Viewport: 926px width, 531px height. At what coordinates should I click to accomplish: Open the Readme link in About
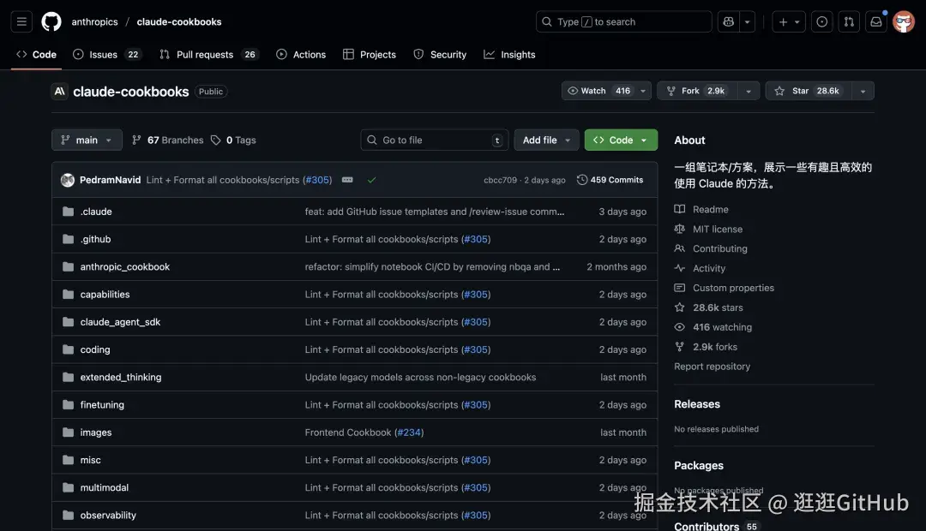pyautogui.click(x=701, y=210)
